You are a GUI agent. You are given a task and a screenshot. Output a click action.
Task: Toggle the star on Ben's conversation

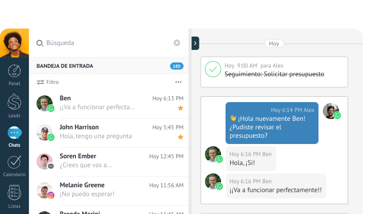(x=181, y=108)
